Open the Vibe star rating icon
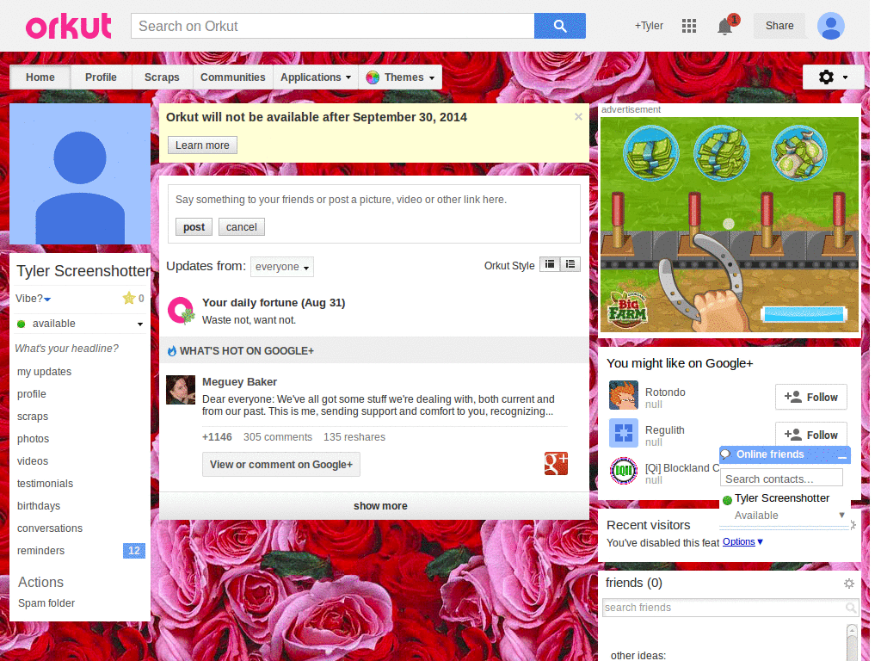The width and height of the screenshot is (881, 661). 126,298
